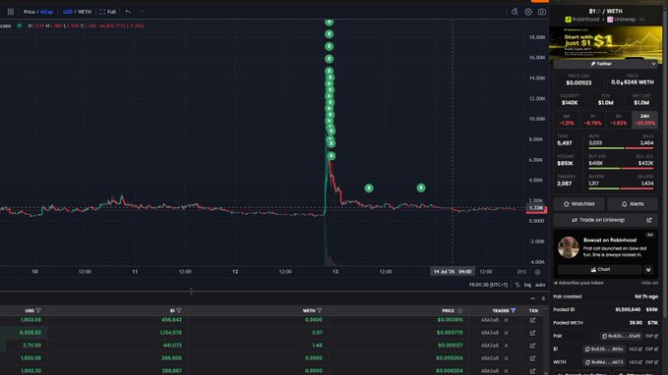Open the Twitter link button
The width and height of the screenshot is (668, 375).
pyautogui.click(x=601, y=64)
